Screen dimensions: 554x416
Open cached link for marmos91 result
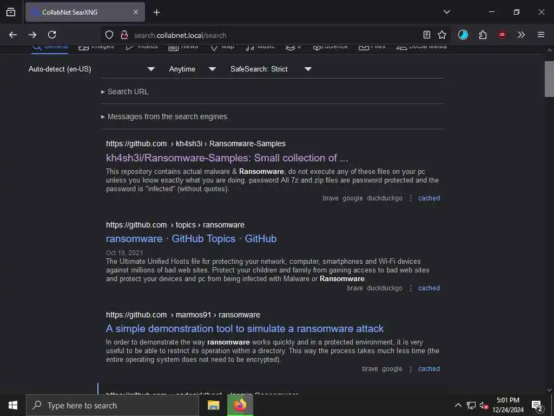point(429,368)
